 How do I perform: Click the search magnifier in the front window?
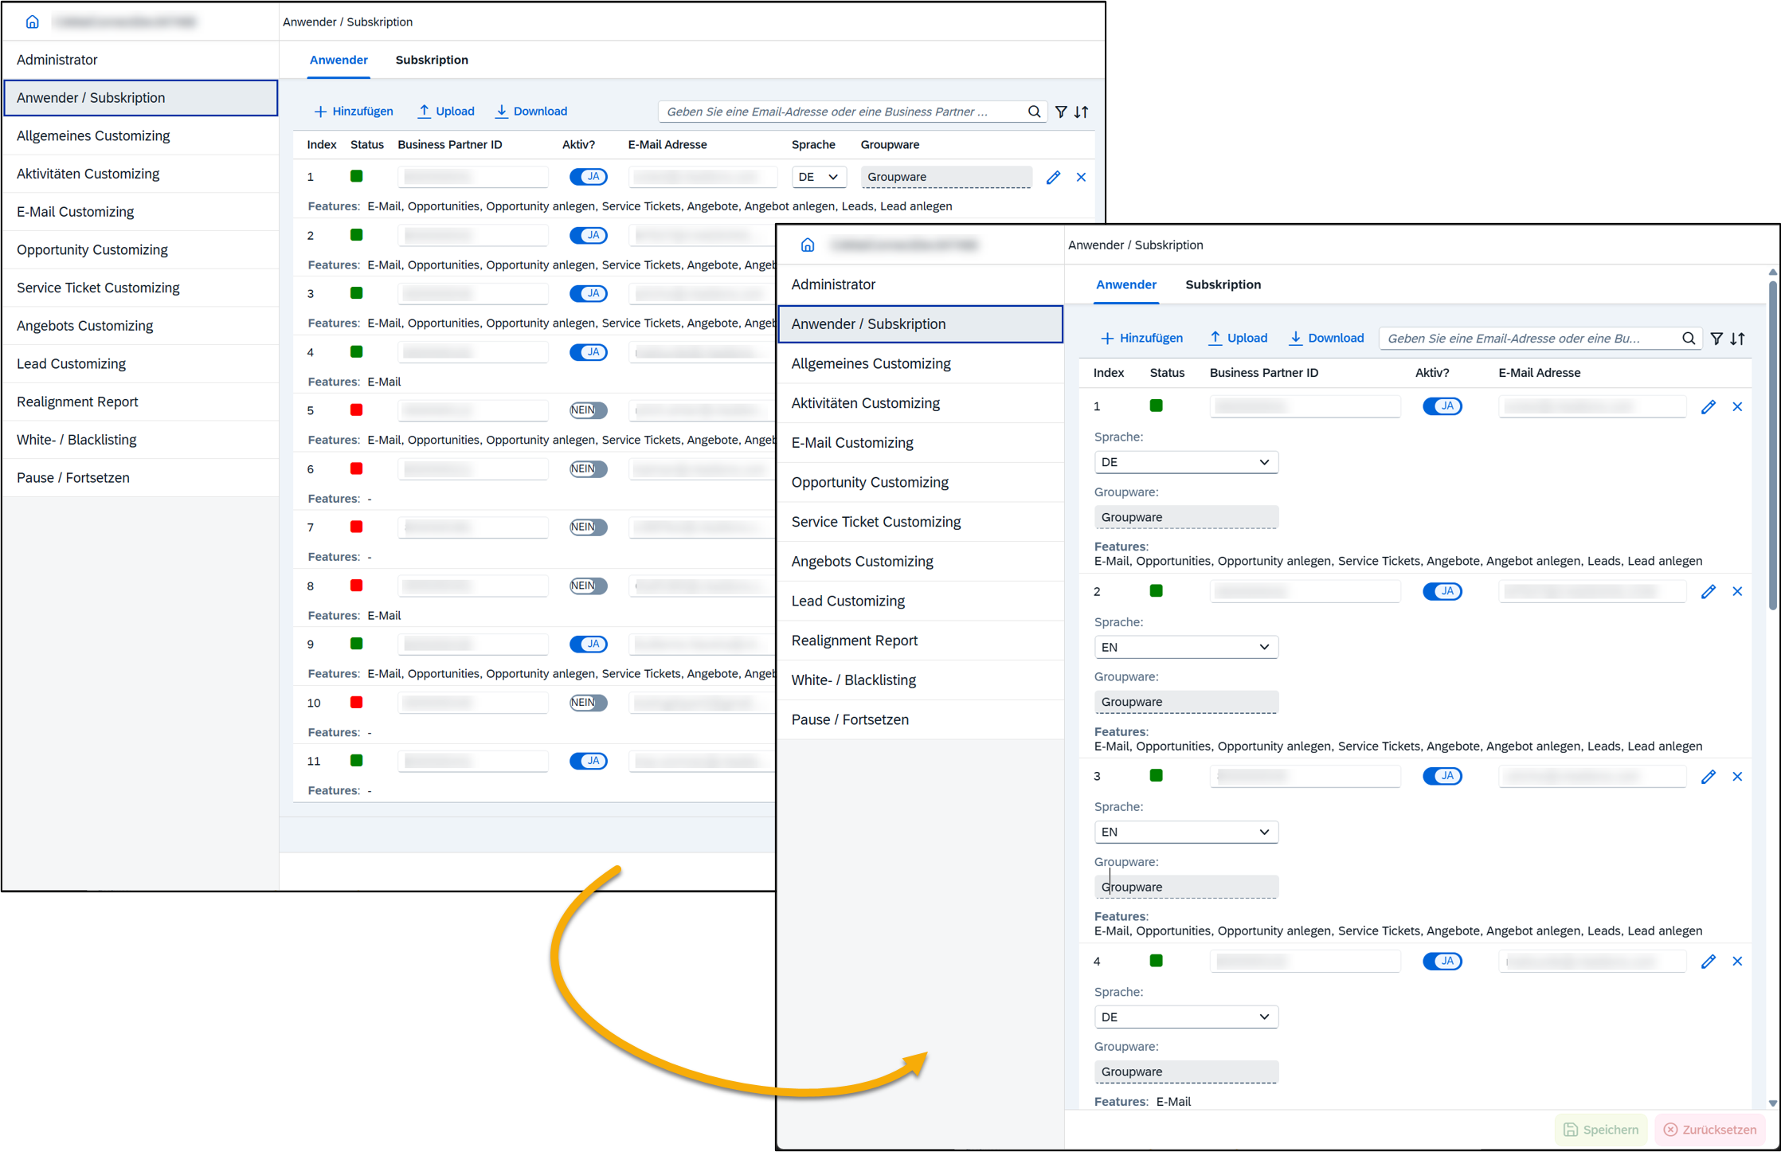tap(1688, 339)
